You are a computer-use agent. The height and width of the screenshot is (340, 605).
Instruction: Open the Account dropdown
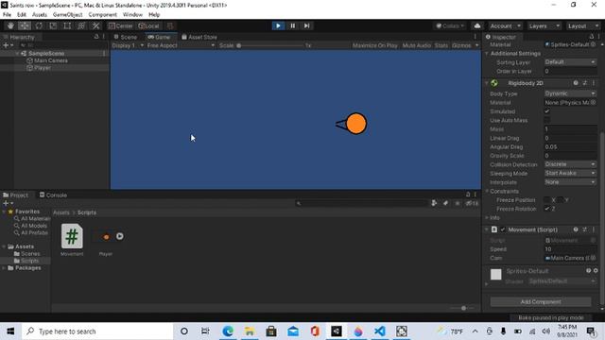(505, 25)
